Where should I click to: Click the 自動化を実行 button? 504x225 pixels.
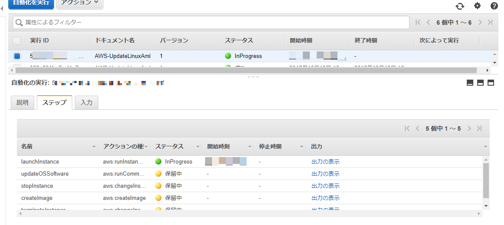[31, 3]
